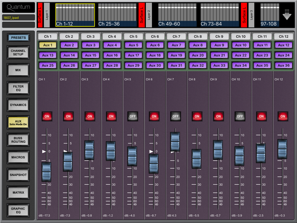Open the MIX page
Screen dimensions: 297x223
[18, 70]
